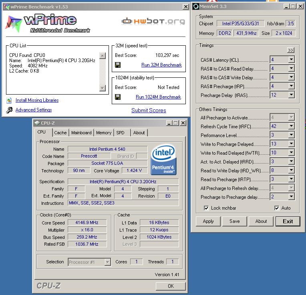Open RAS# to CAS# Write Delay dropdown

click(x=291, y=77)
